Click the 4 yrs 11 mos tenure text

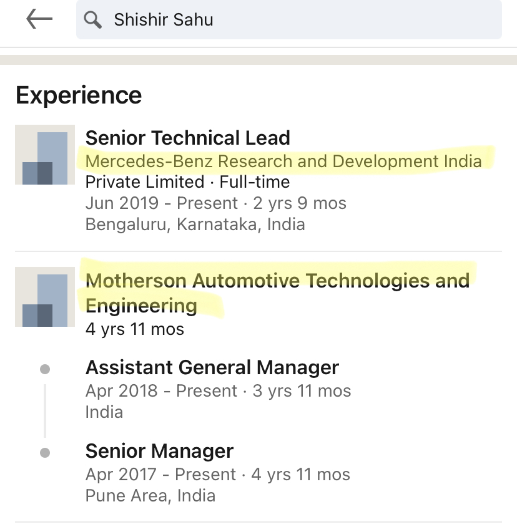point(134,329)
